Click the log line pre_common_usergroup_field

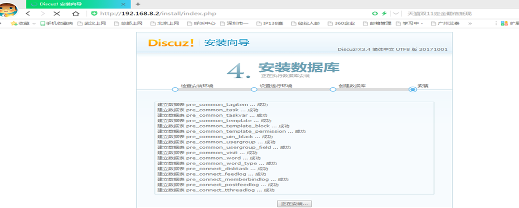[224, 147]
